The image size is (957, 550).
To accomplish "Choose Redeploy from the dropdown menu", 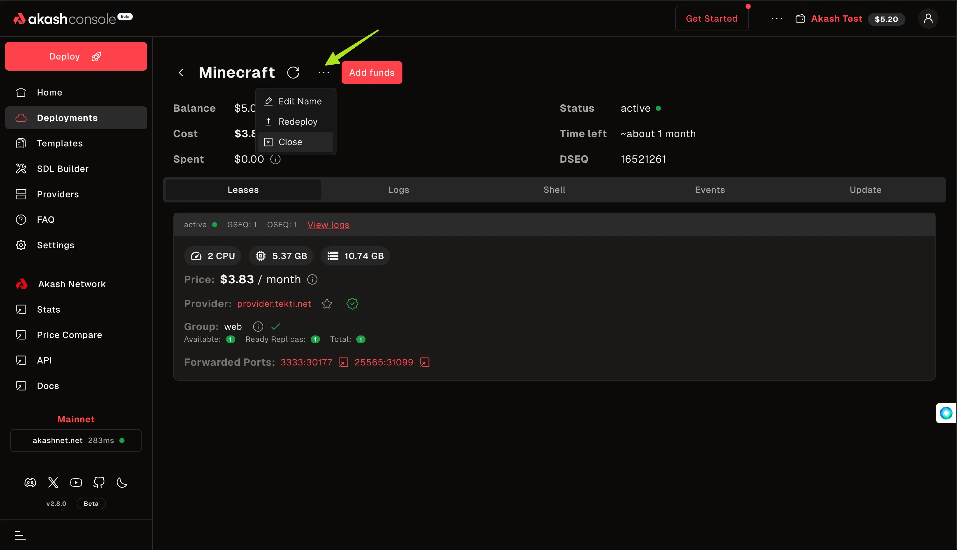I will [298, 122].
